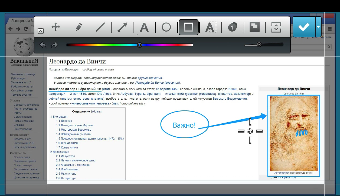The height and width of the screenshot is (196, 340).
Task: Jump to 1.3 Мастерская Верроккьо section
Action: (x=73, y=130)
